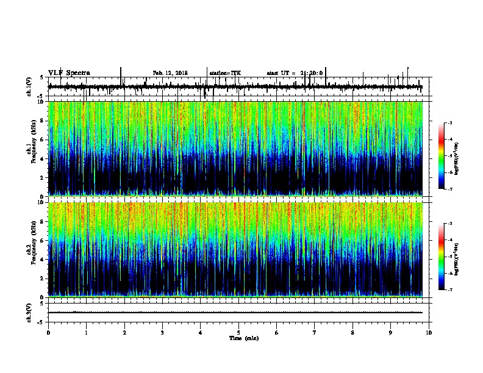Click the "-3" tick of ch.1 color bar

point(450,123)
